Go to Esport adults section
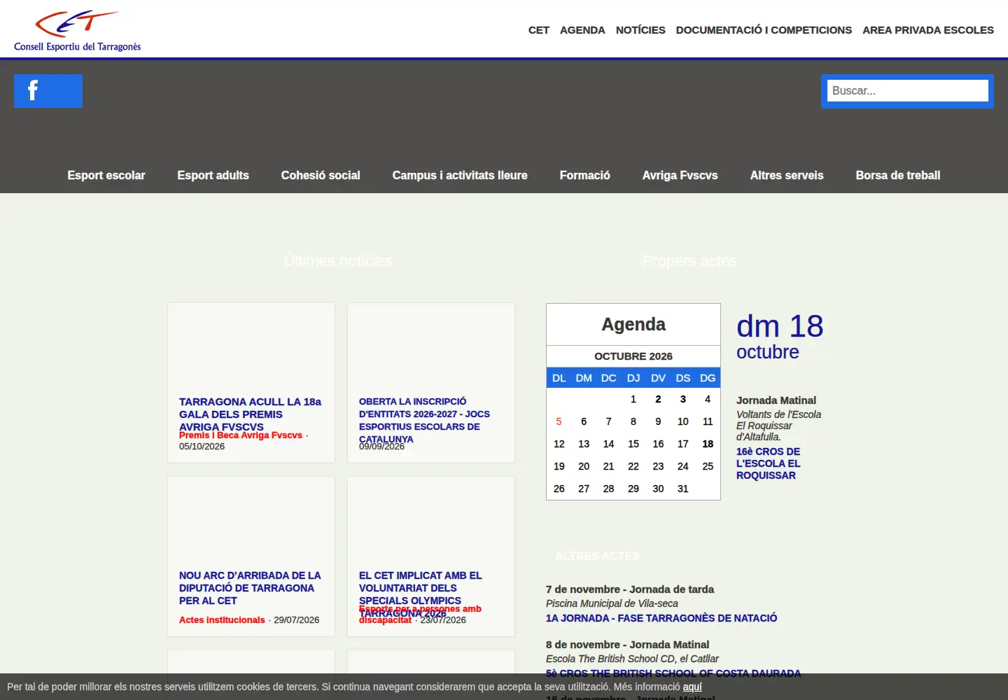The width and height of the screenshot is (1008, 700). [213, 175]
